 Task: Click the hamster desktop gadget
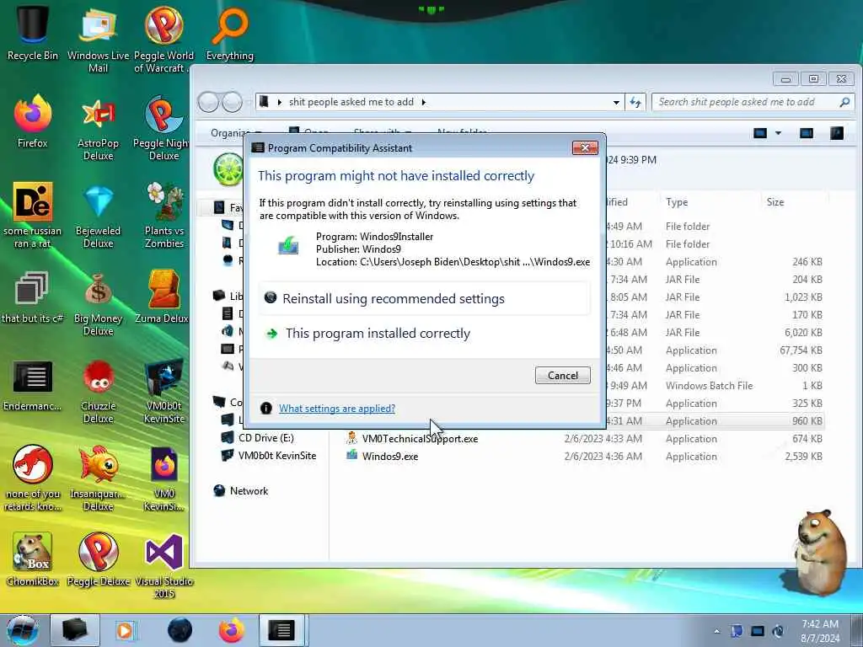point(820,553)
